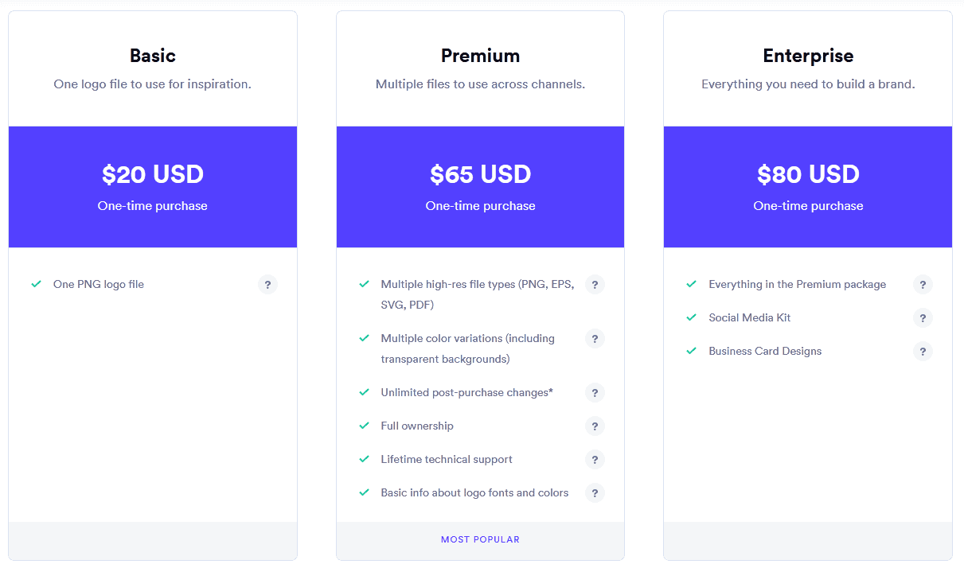The width and height of the screenshot is (964, 568).
Task: Click question mark beside Everything in the Premium package
Action: (x=923, y=284)
